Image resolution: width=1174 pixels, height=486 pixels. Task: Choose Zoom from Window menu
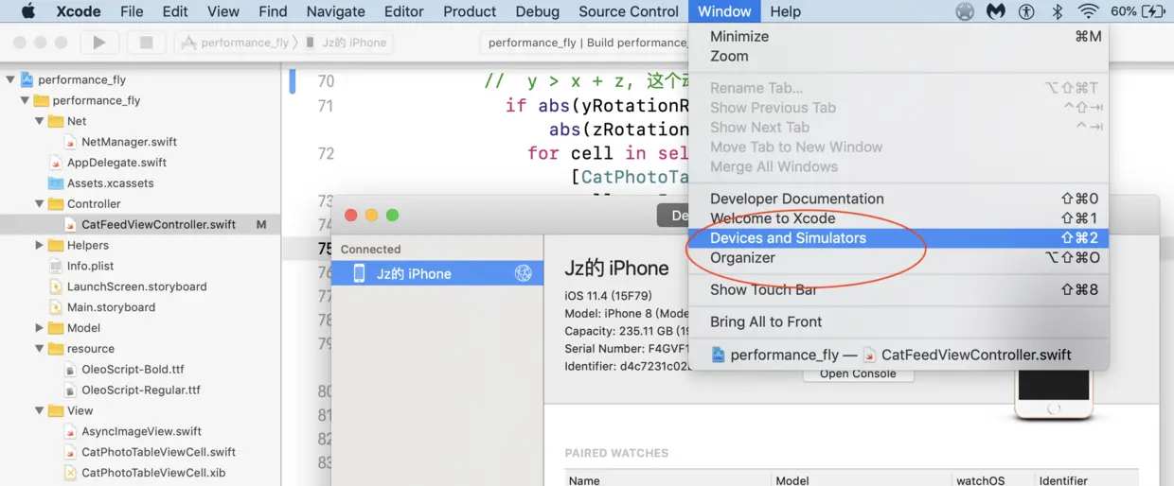[898, 56]
